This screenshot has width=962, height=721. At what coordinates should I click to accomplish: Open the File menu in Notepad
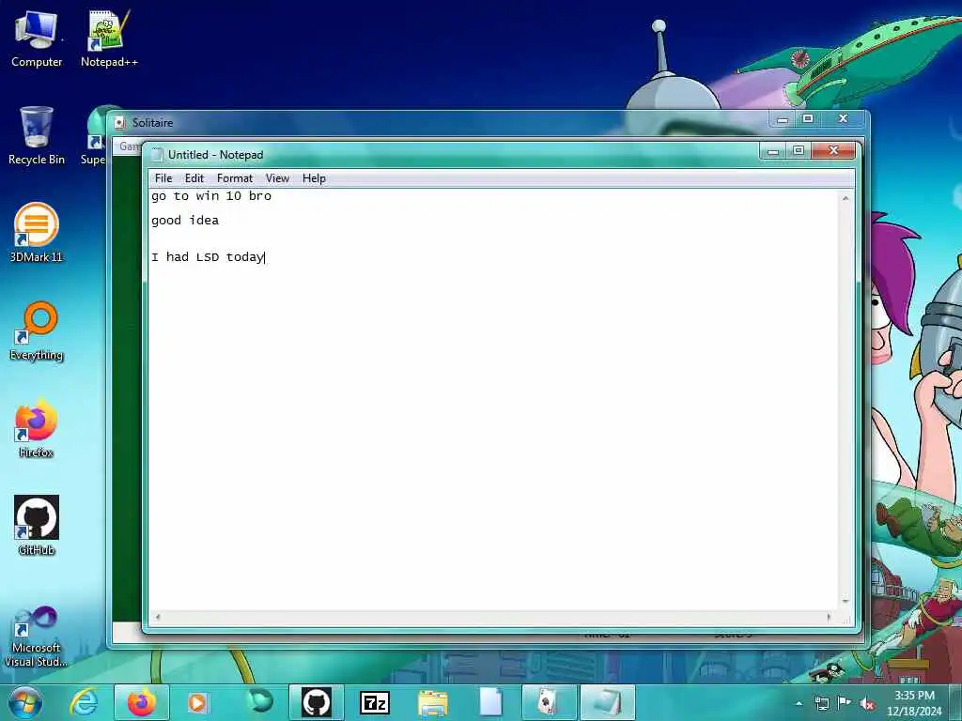[163, 178]
